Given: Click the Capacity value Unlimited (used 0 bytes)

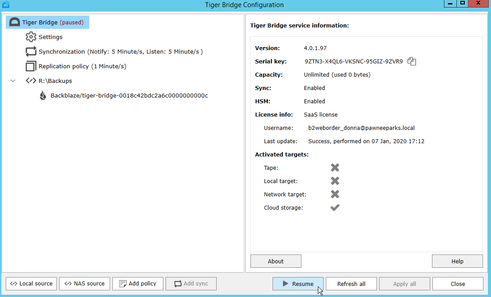Looking at the screenshot, I should click(x=337, y=75).
